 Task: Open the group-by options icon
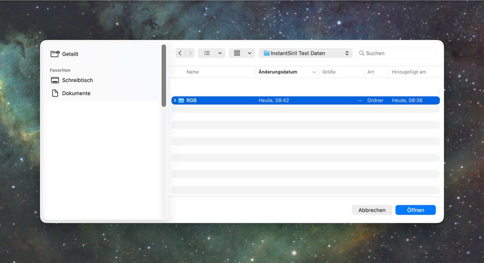coord(237,53)
